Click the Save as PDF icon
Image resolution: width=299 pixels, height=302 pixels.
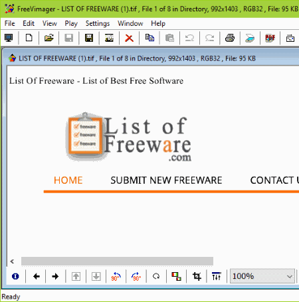[109, 38]
